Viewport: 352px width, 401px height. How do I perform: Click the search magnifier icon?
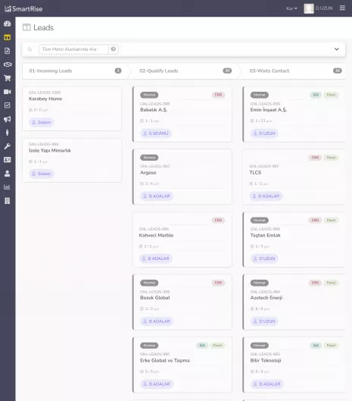30,49
